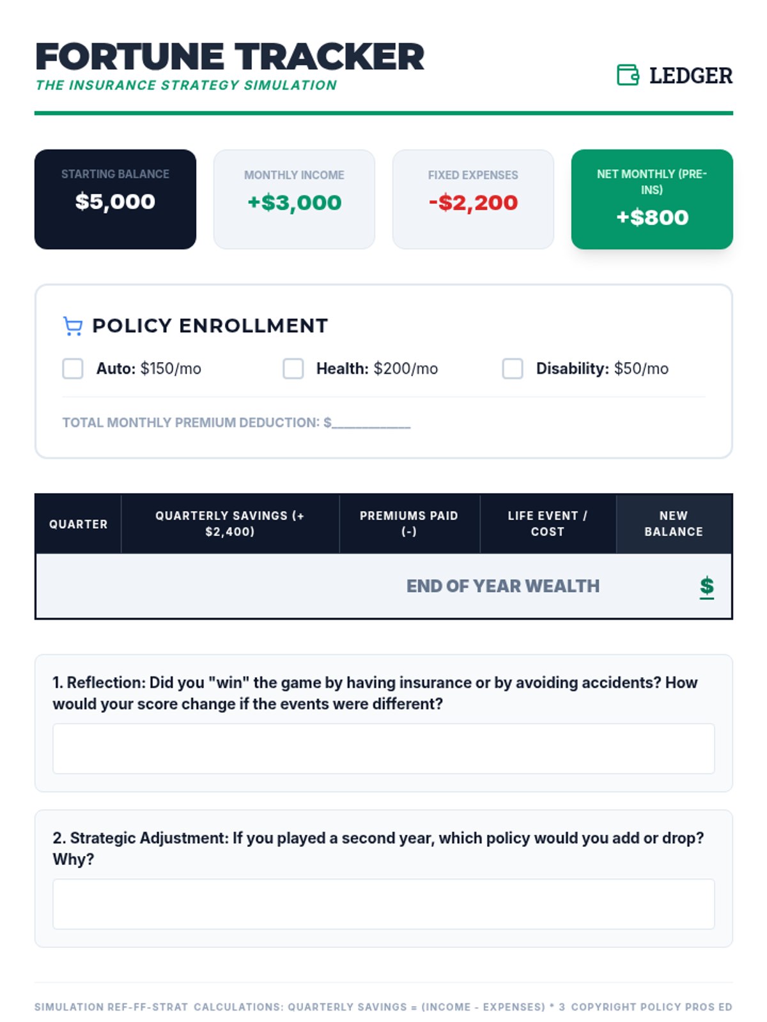
Task: Click the Strategic Adjustment answer box
Action: (x=383, y=904)
